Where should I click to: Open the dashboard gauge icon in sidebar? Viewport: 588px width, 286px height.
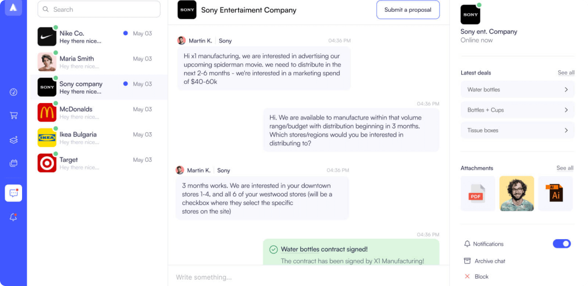14,92
